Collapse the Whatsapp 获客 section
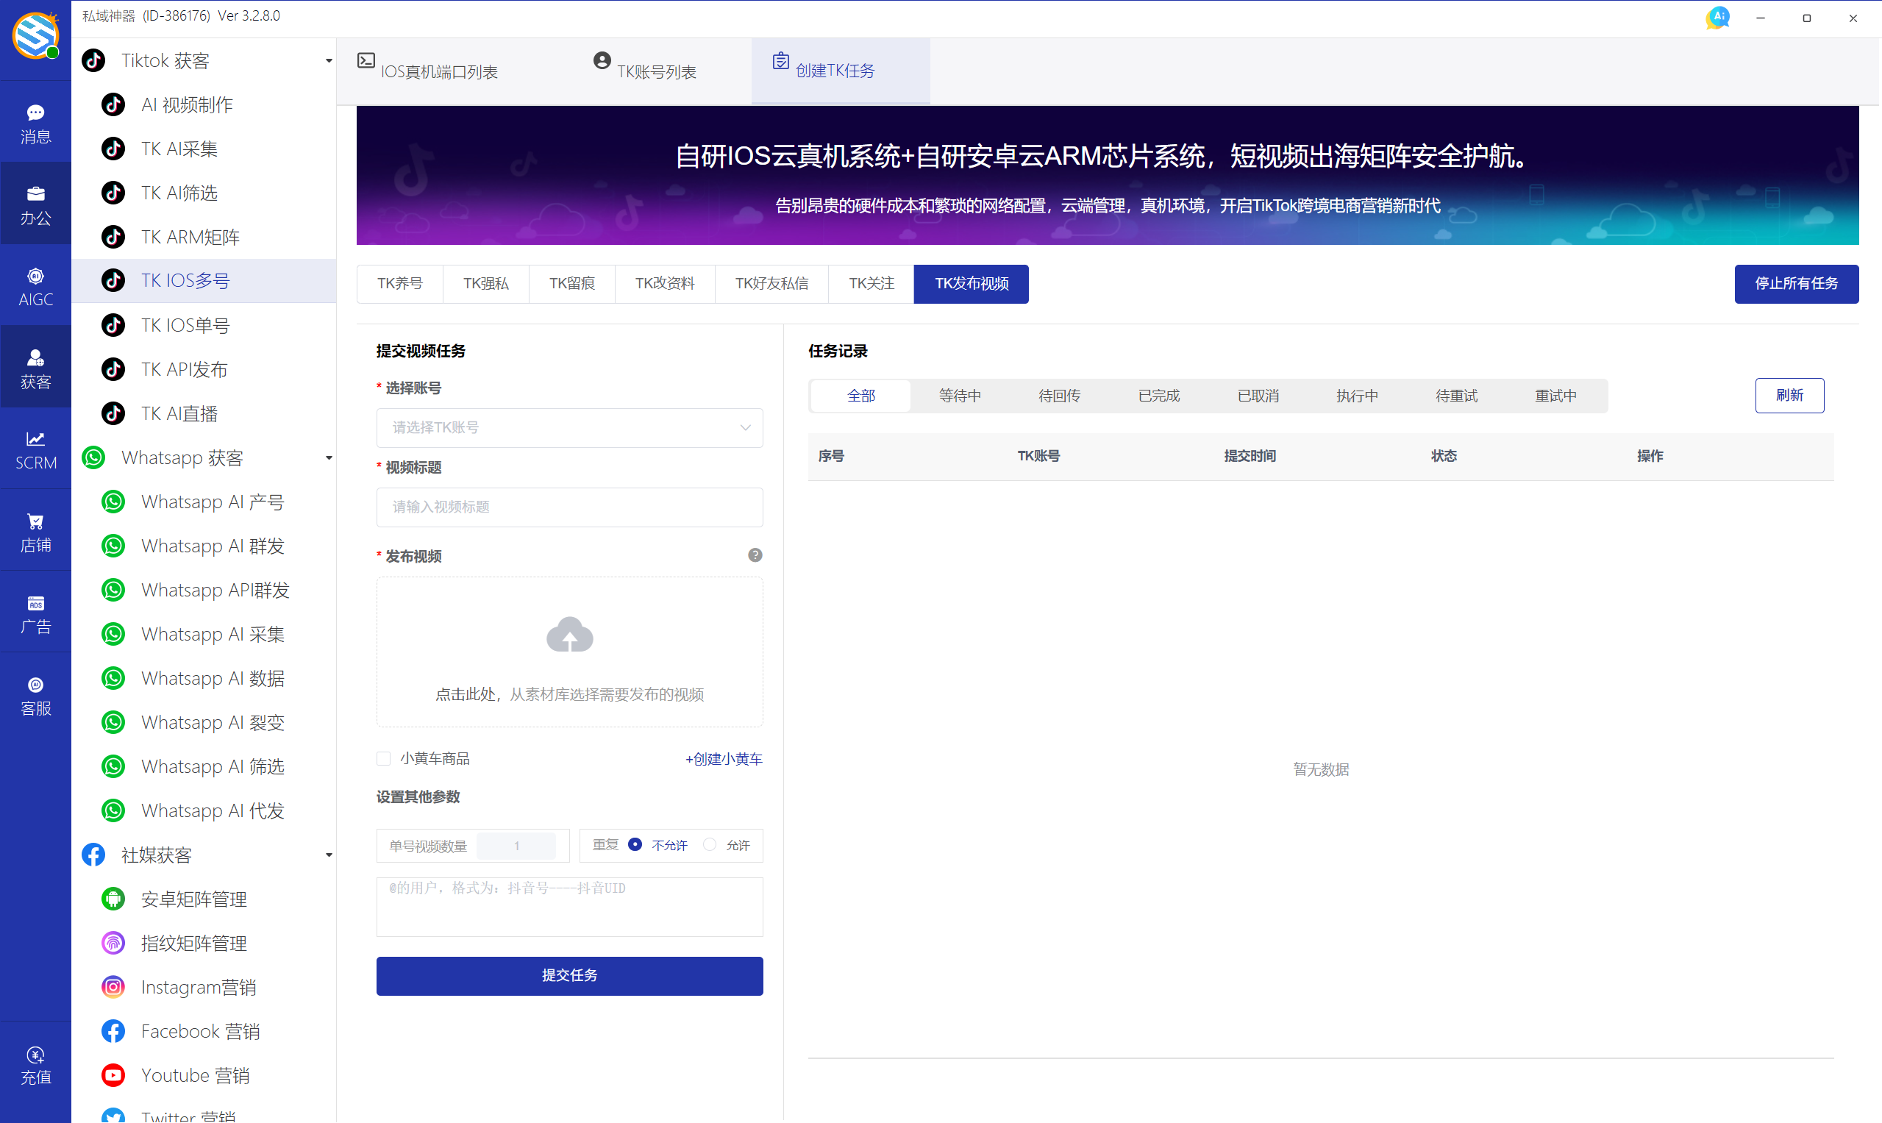 [329, 458]
